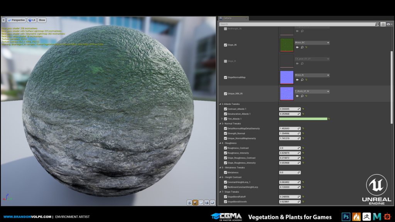This screenshot has width=395, height=222.
Task: Select the sphere preview mesh icon
Action: pyautogui.click(x=196, y=202)
